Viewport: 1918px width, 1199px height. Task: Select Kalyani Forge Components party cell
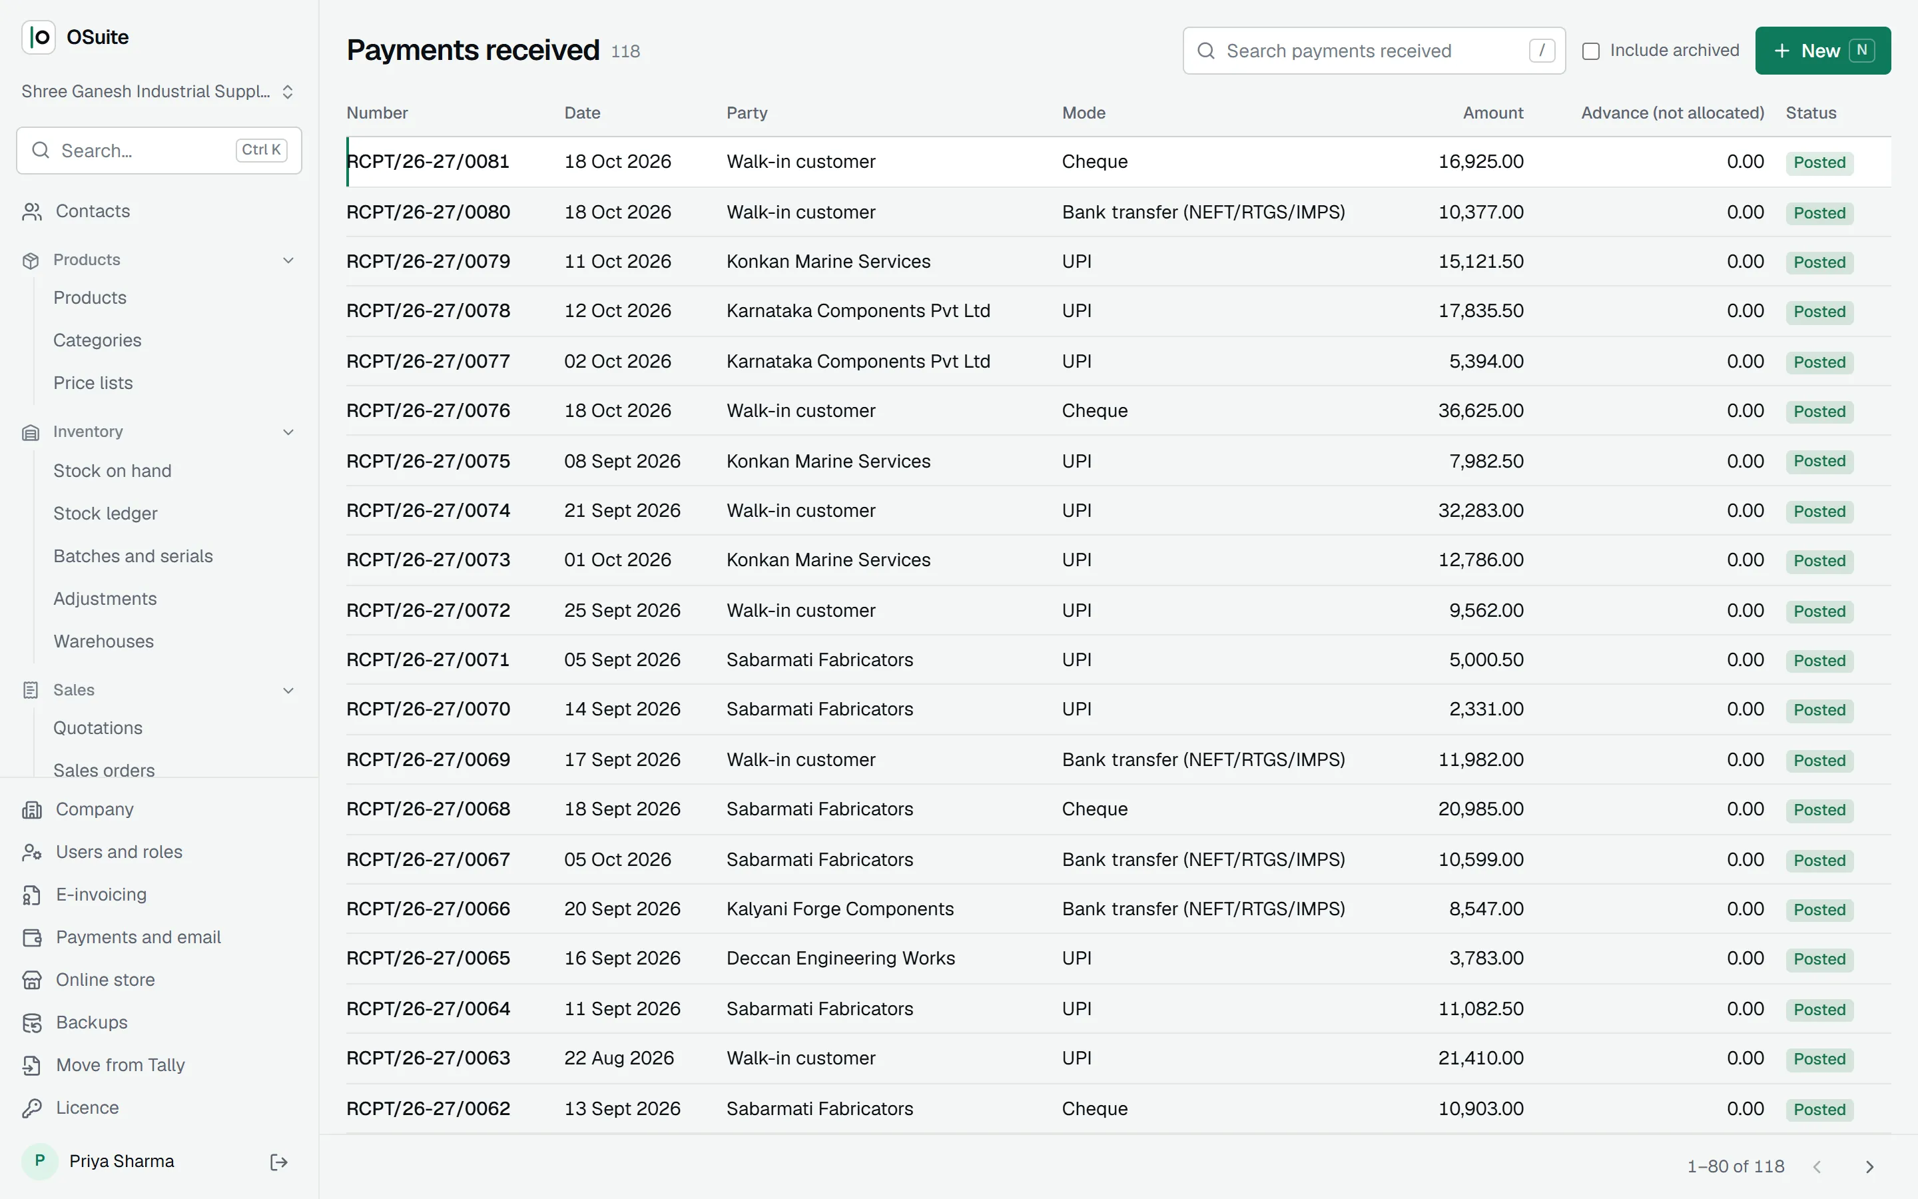tap(839, 909)
